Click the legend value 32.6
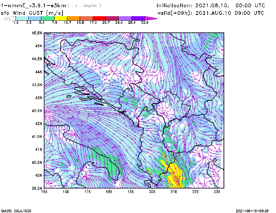This screenshot has height=213, width=276. point(145,22)
